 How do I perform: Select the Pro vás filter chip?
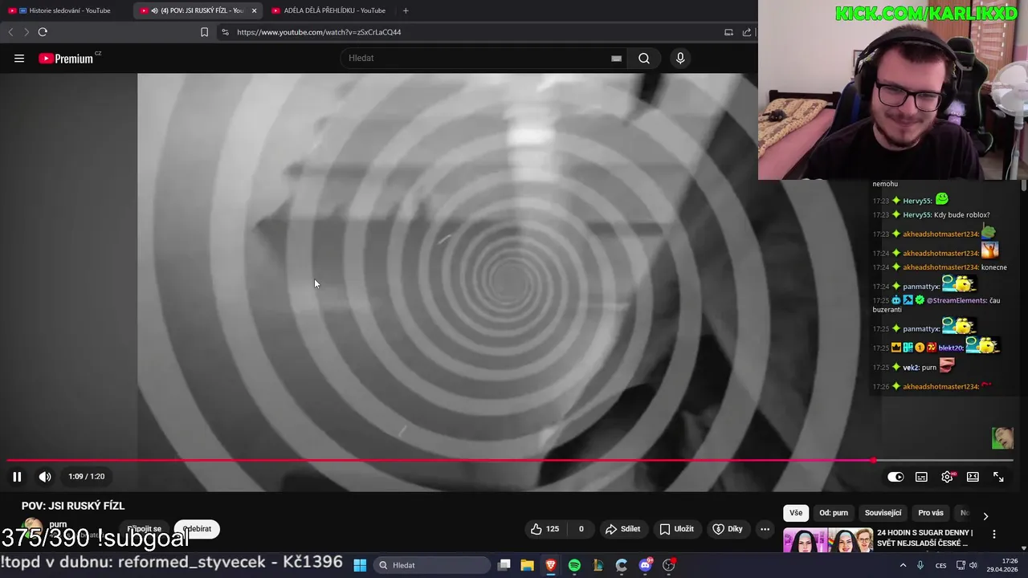[931, 513]
